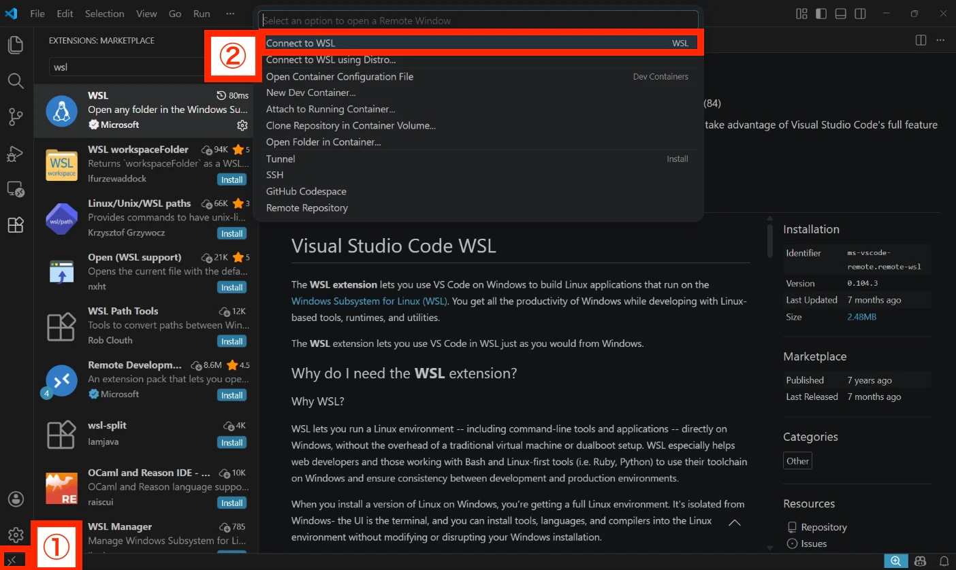
Task: Install the wsl-split extension
Action: point(232,443)
